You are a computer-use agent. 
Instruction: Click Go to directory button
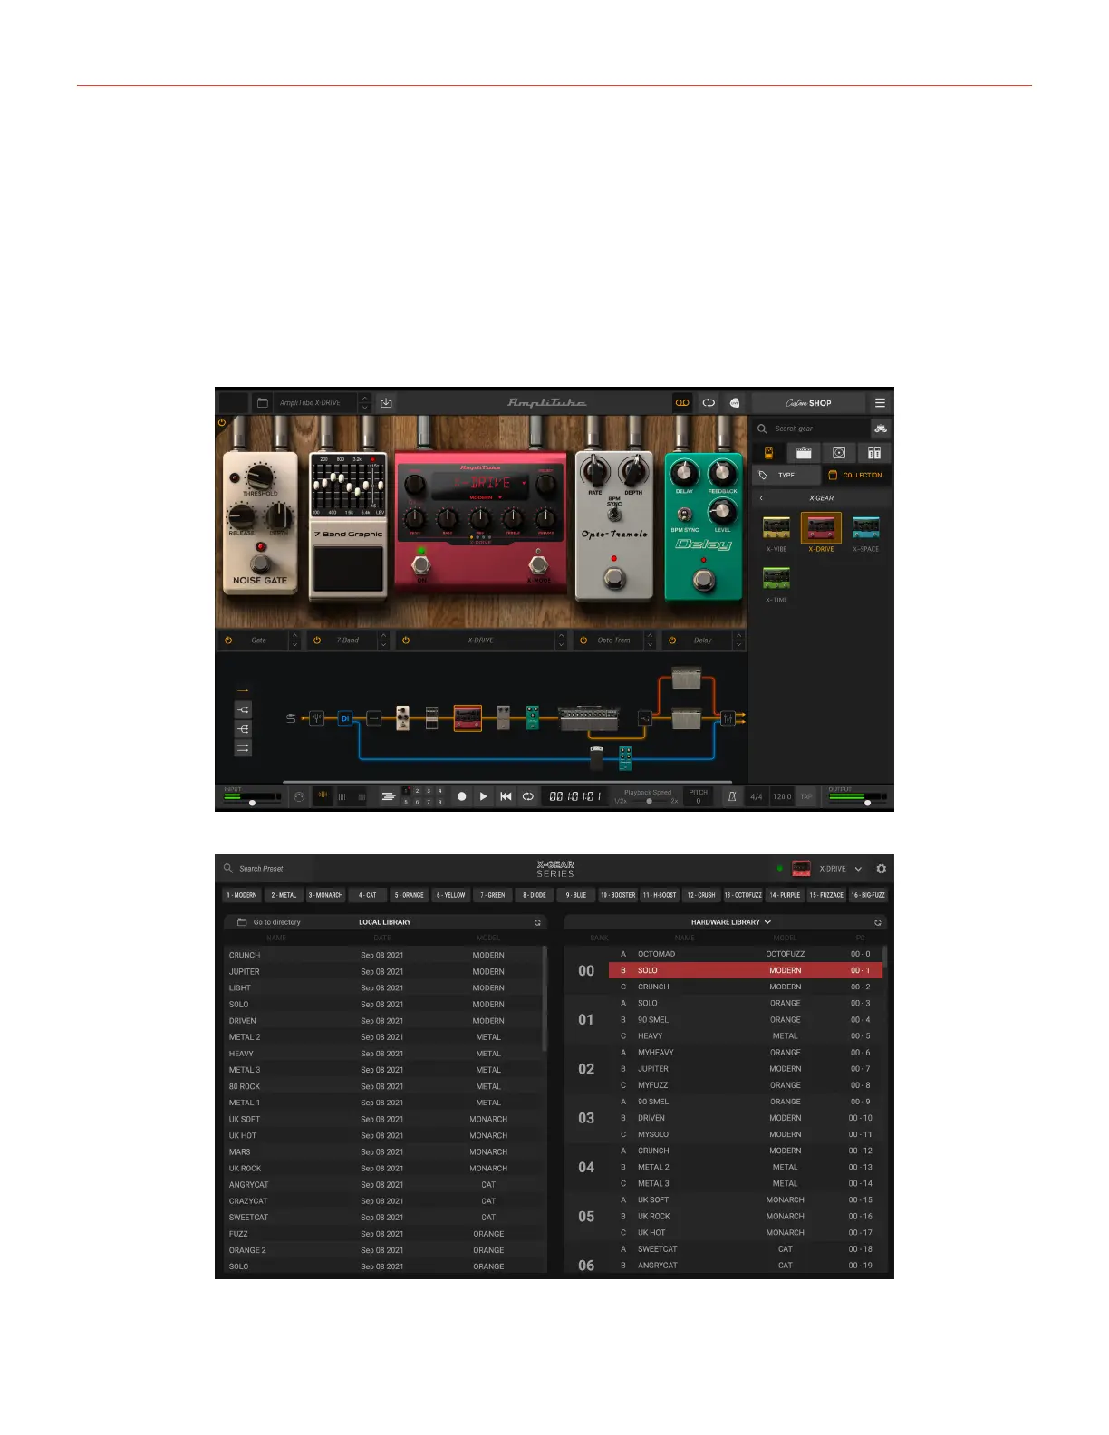pos(269,922)
